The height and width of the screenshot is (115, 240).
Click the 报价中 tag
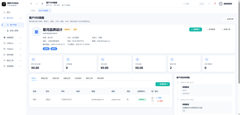(x=54, y=49)
